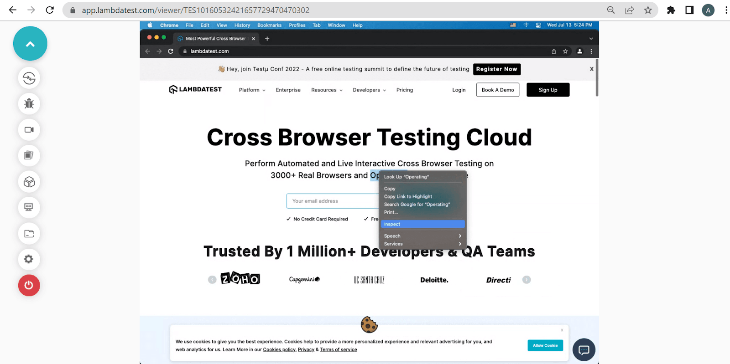This screenshot has height=364, width=730.
Task: Select the Most Powerful Cross Browser tab
Action: 216,39
